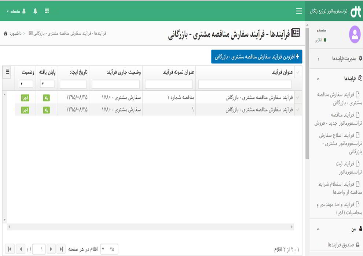
Task: Click grid vertical scroll down arrow
Action: 5,220
